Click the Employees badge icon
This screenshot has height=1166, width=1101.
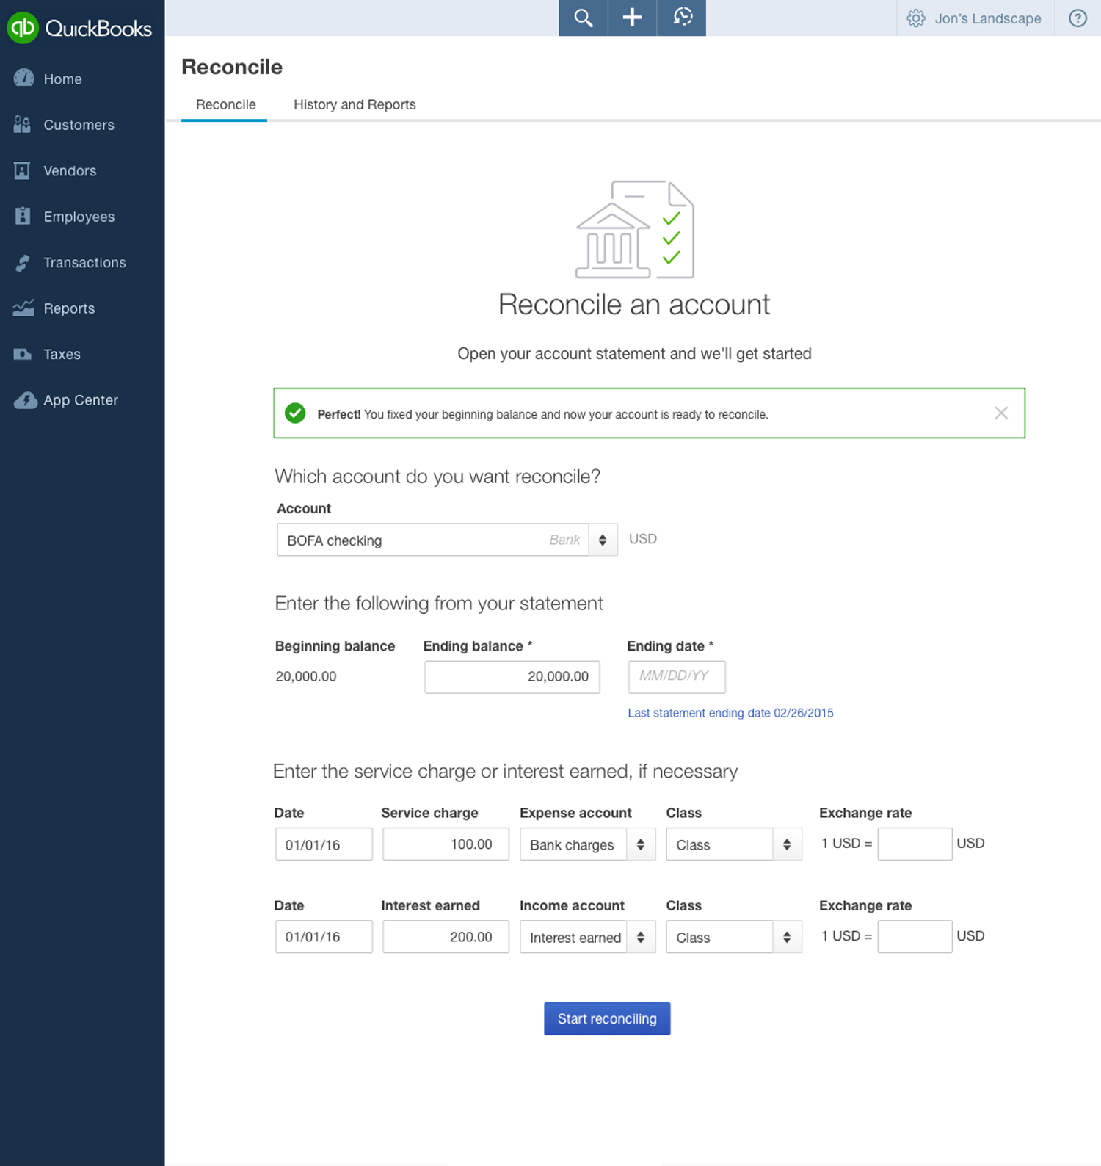point(23,216)
